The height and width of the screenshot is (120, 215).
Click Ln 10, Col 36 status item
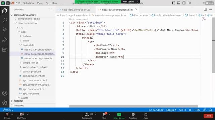point(156,110)
